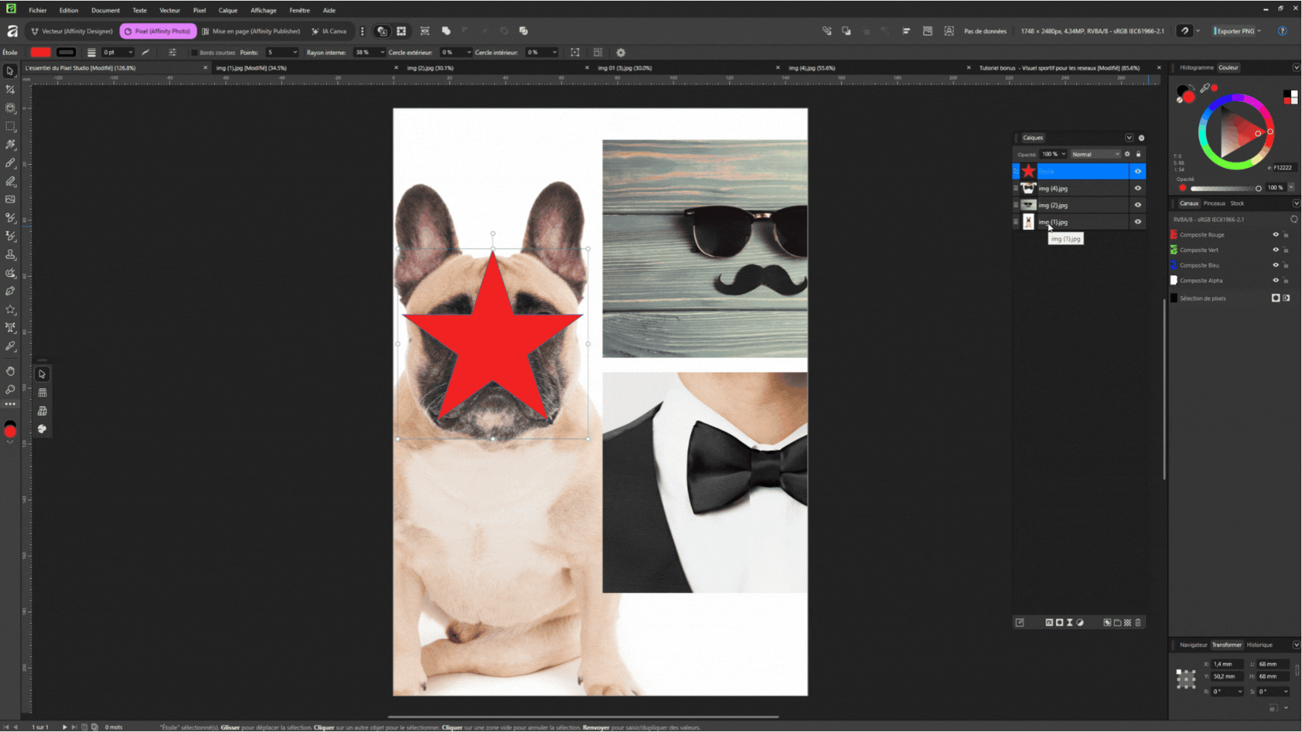1302x732 pixels.
Task: Expand the Points value dropdown
Action: click(x=295, y=52)
